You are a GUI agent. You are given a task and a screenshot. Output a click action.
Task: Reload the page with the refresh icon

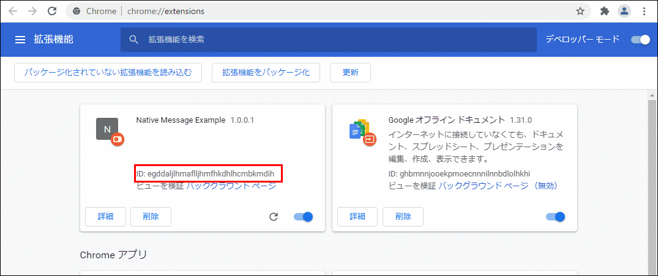52,12
